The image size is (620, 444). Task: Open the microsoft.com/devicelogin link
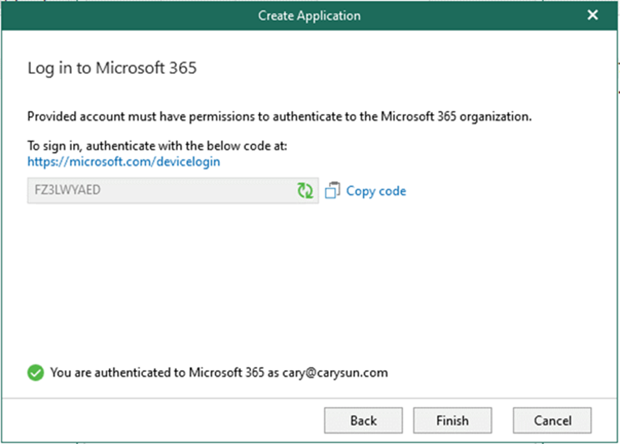coord(124,161)
